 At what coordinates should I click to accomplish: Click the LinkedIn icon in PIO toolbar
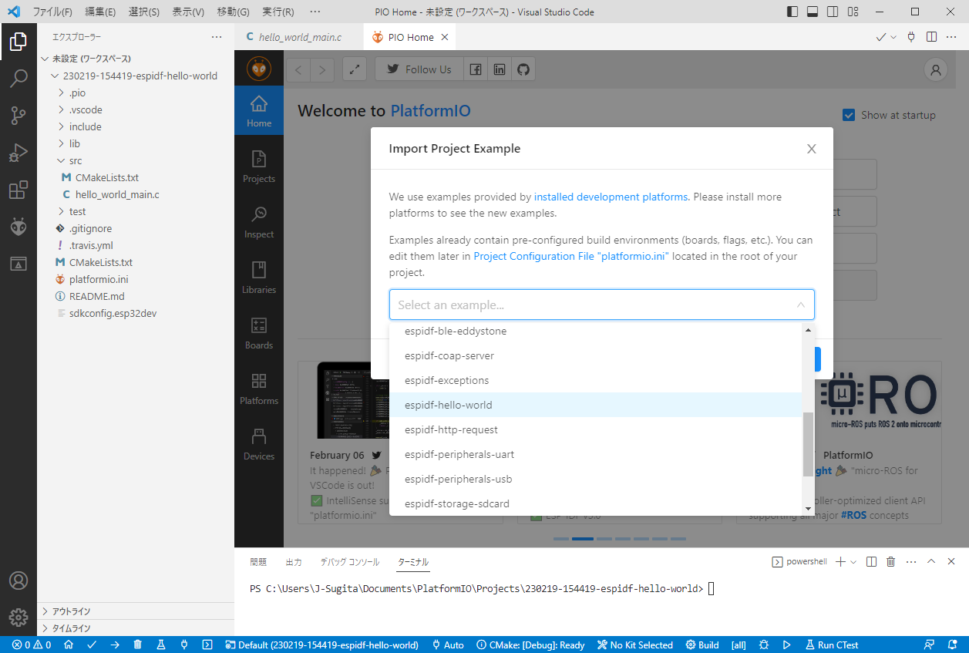[x=500, y=69]
